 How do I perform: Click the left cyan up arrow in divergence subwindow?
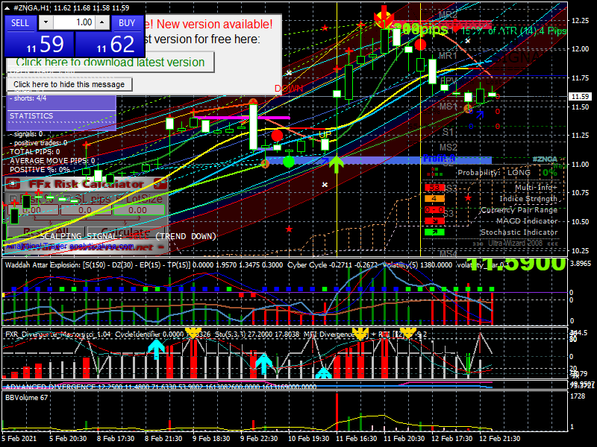pyautogui.click(x=156, y=349)
